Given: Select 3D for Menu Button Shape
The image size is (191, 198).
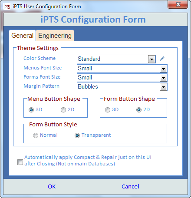Looking at the screenshot, I should click(31, 110).
